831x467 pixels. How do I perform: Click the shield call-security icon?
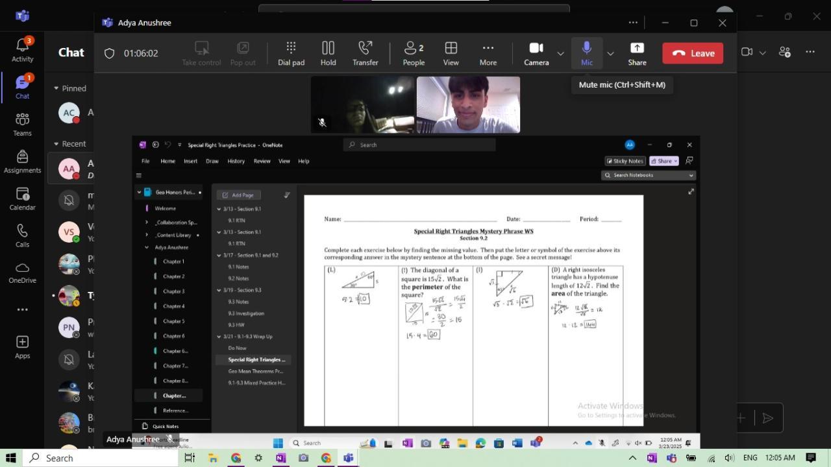click(109, 53)
